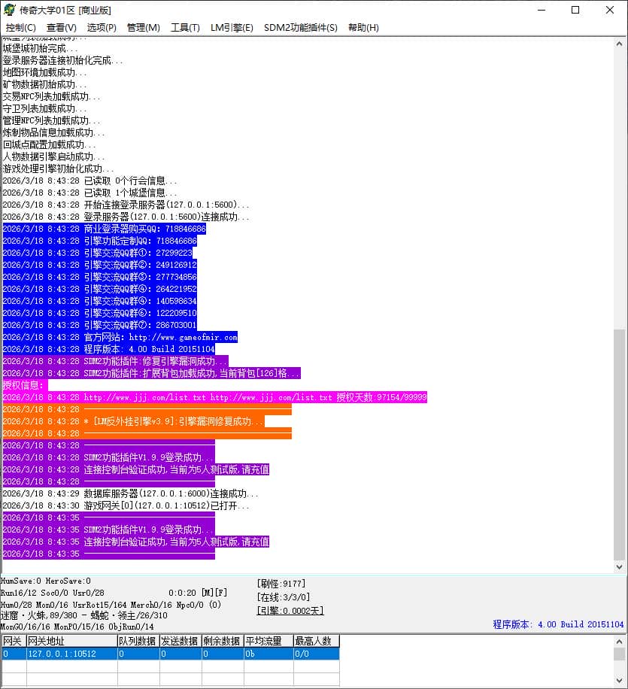Viewport: 628px width, 689px height.
Task: Open the 查看(V) menu
Action: click(x=62, y=28)
